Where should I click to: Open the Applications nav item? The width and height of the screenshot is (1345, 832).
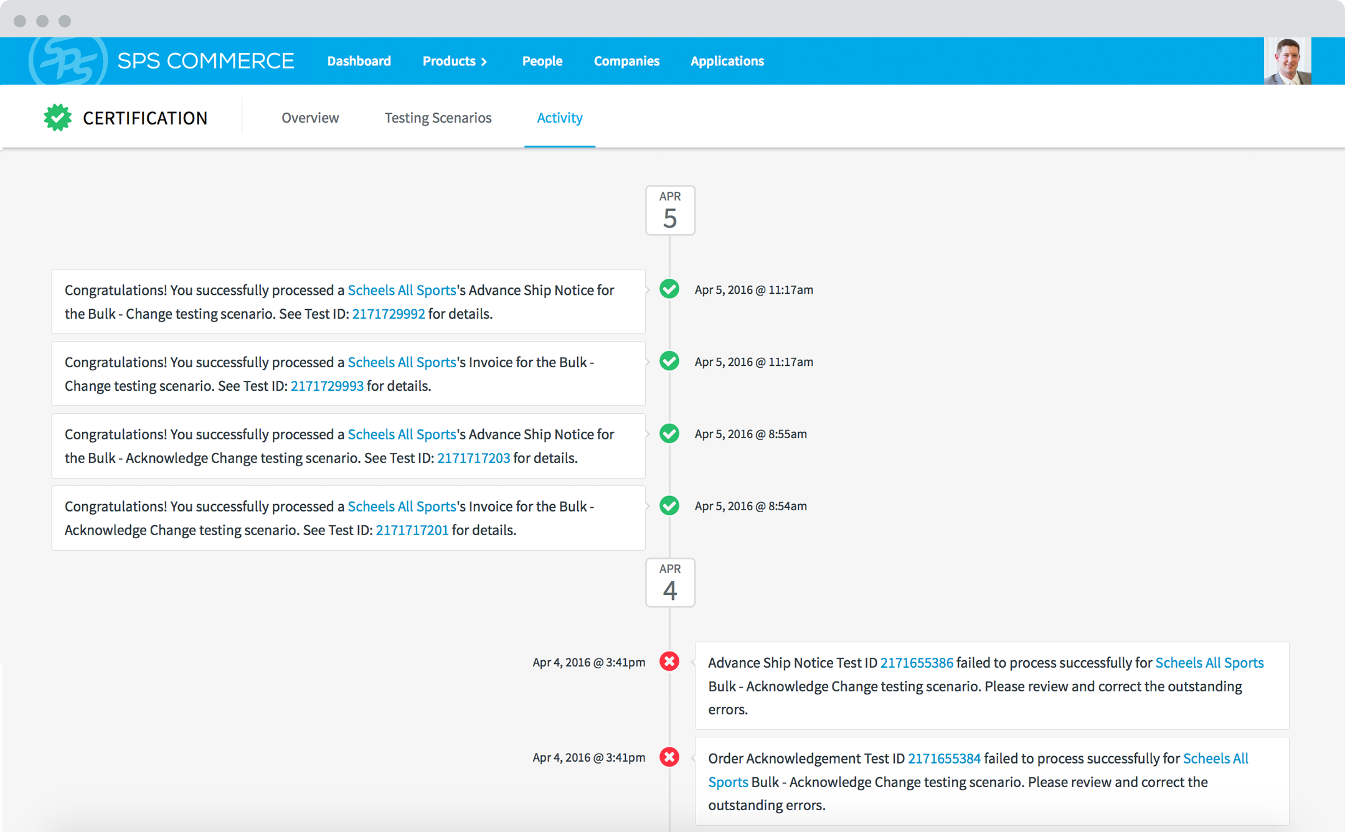point(727,61)
